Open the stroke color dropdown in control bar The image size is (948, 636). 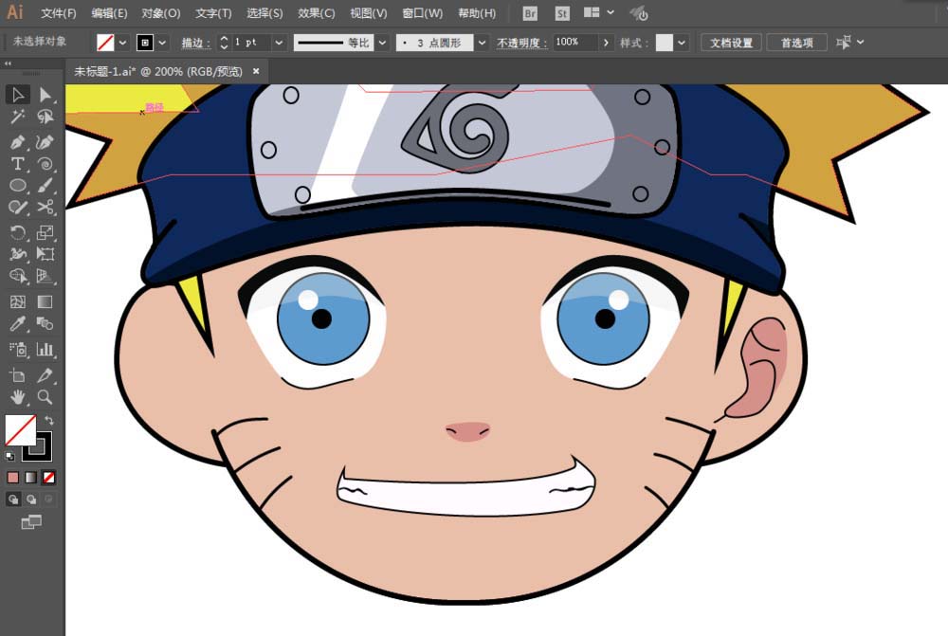coord(162,43)
